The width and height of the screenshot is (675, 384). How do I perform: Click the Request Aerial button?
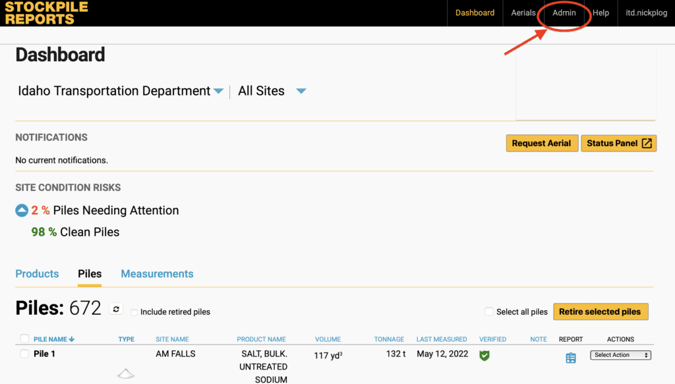(541, 144)
